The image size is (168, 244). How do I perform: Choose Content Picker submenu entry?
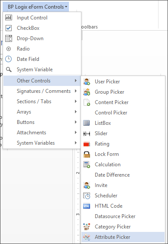click(123, 102)
